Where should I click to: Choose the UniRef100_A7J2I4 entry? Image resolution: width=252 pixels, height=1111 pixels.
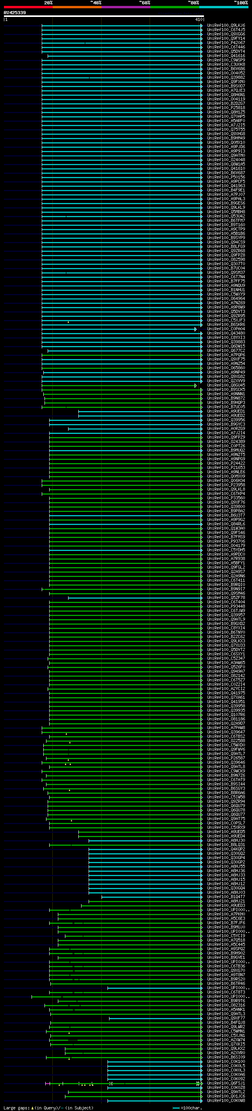tap(226, 433)
